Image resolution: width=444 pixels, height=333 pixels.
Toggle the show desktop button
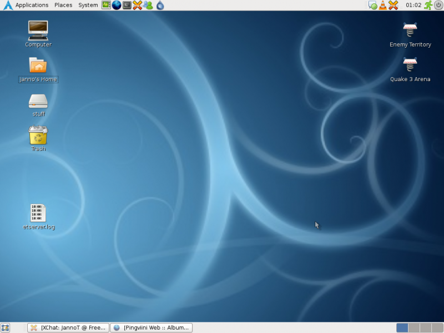[5, 327]
